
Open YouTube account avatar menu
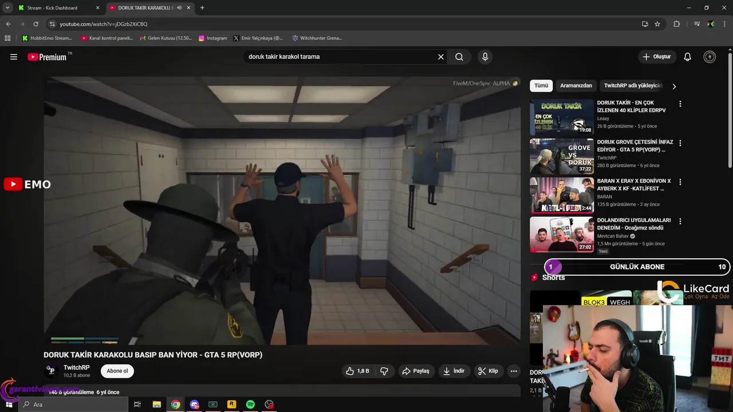point(710,57)
